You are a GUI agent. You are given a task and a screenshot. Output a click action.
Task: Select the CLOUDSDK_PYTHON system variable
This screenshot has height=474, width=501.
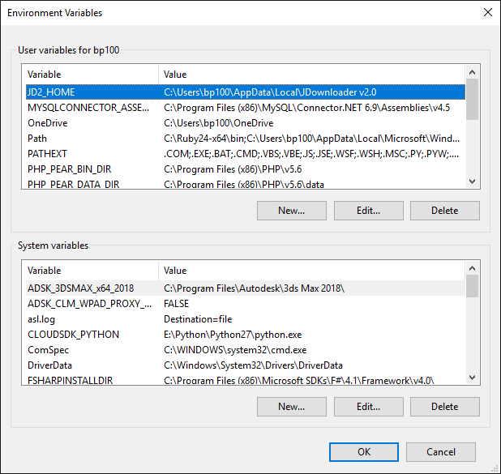click(73, 334)
